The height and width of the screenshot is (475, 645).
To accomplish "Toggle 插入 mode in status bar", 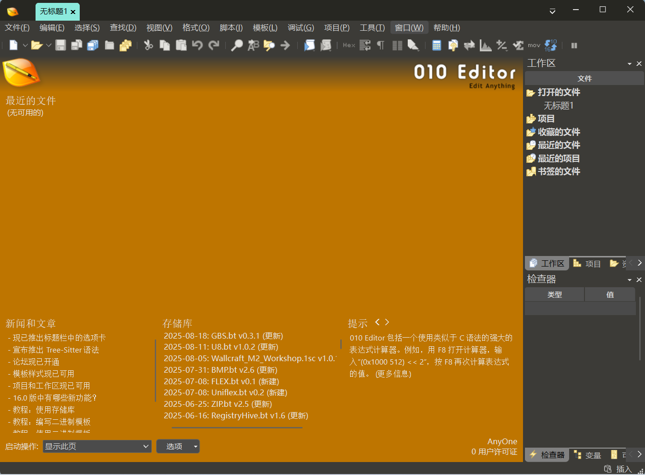I will click(624, 469).
